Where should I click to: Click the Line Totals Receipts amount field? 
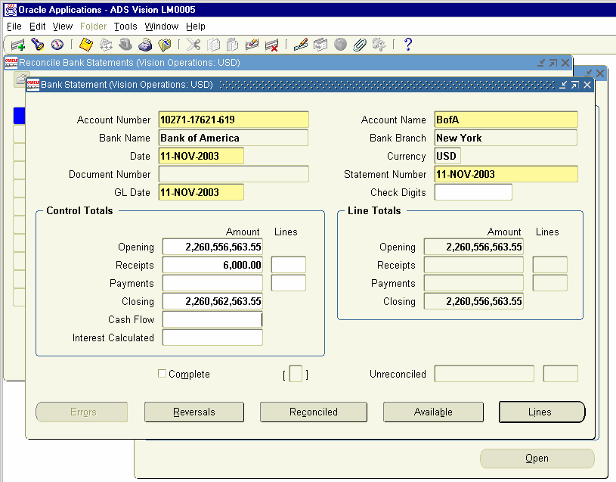tap(474, 265)
